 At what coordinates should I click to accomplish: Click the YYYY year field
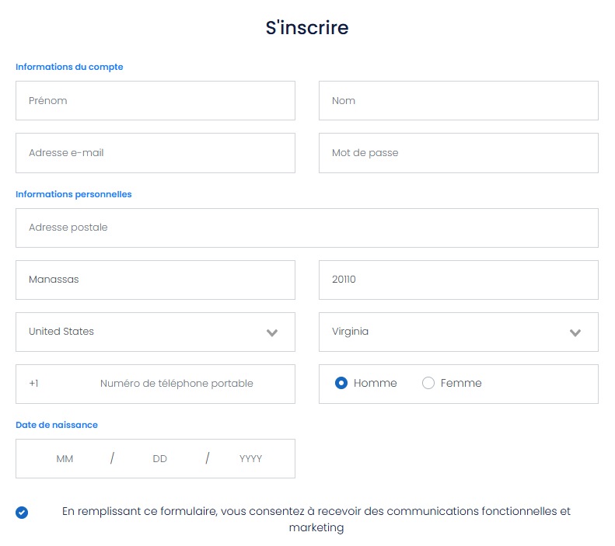(250, 459)
